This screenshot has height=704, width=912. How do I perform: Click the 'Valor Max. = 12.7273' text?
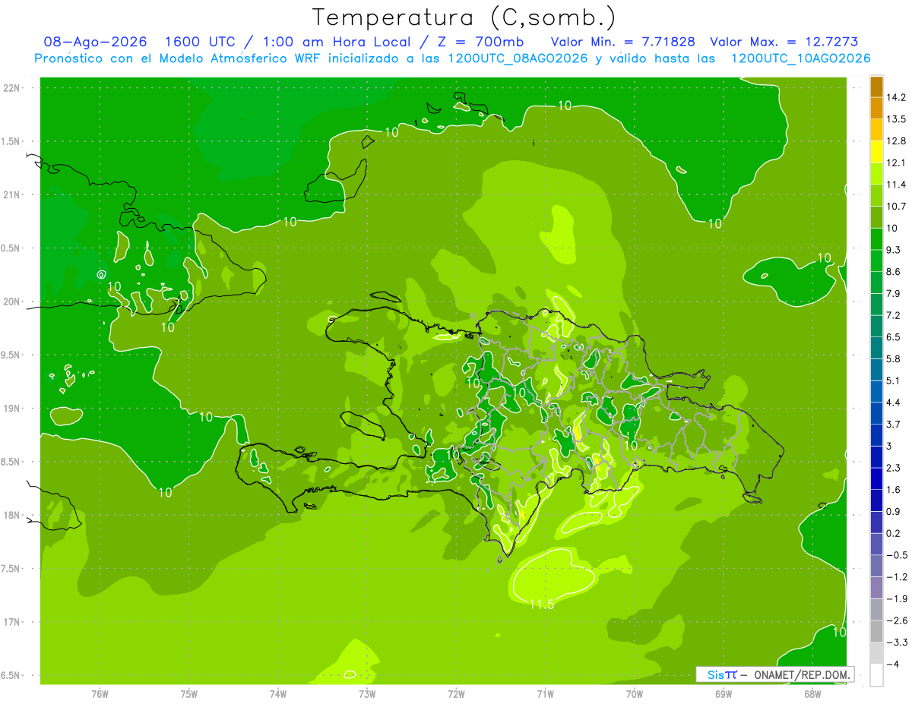(784, 43)
